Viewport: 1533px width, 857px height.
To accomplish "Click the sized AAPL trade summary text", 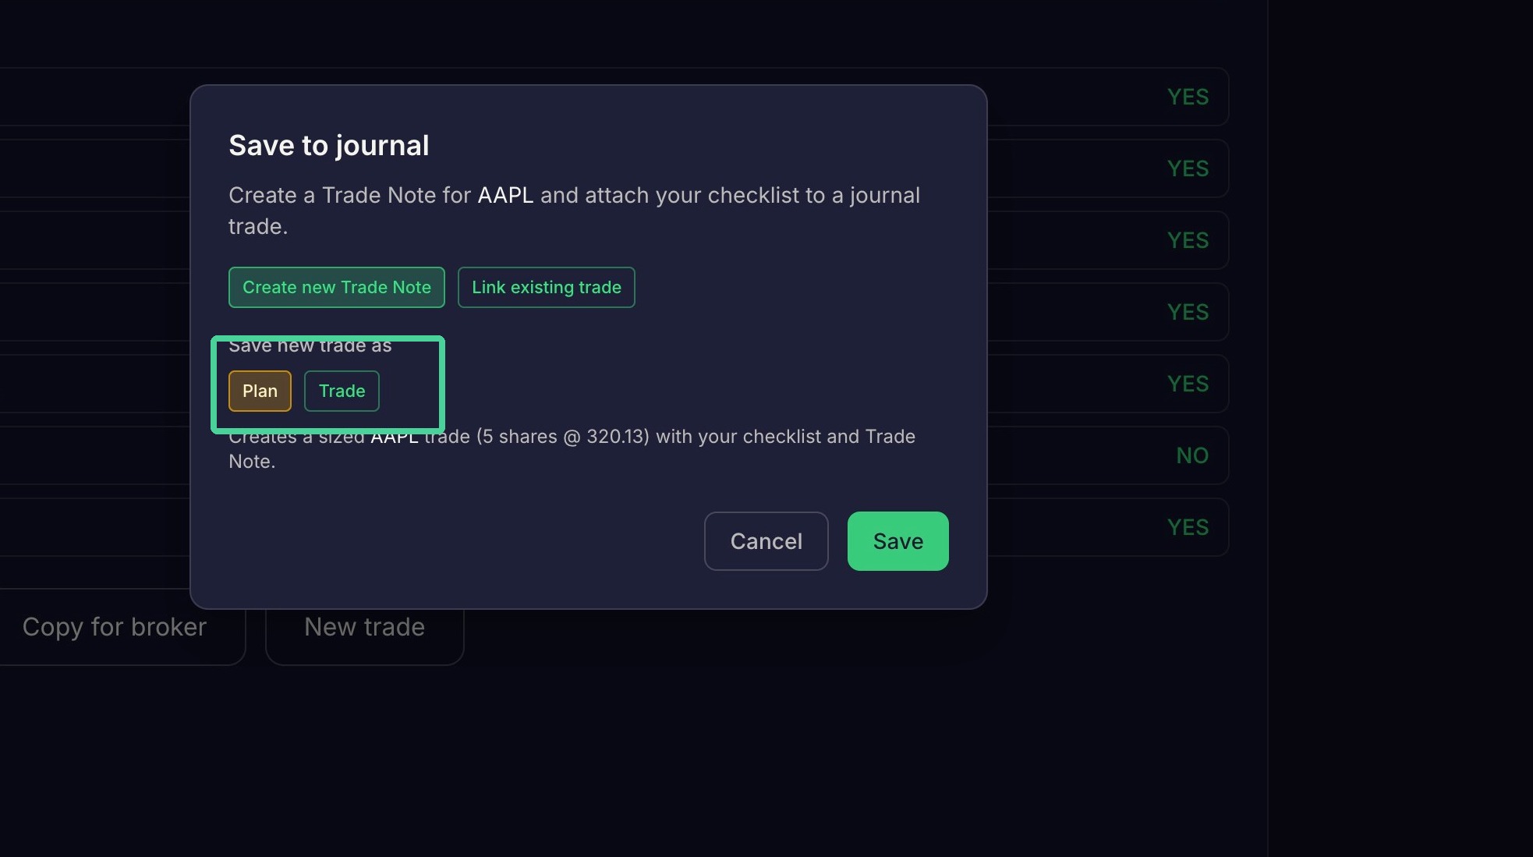I will (x=572, y=448).
